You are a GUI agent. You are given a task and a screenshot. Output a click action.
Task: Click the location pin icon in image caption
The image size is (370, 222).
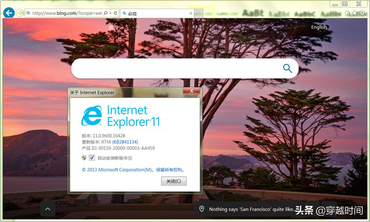201,209
